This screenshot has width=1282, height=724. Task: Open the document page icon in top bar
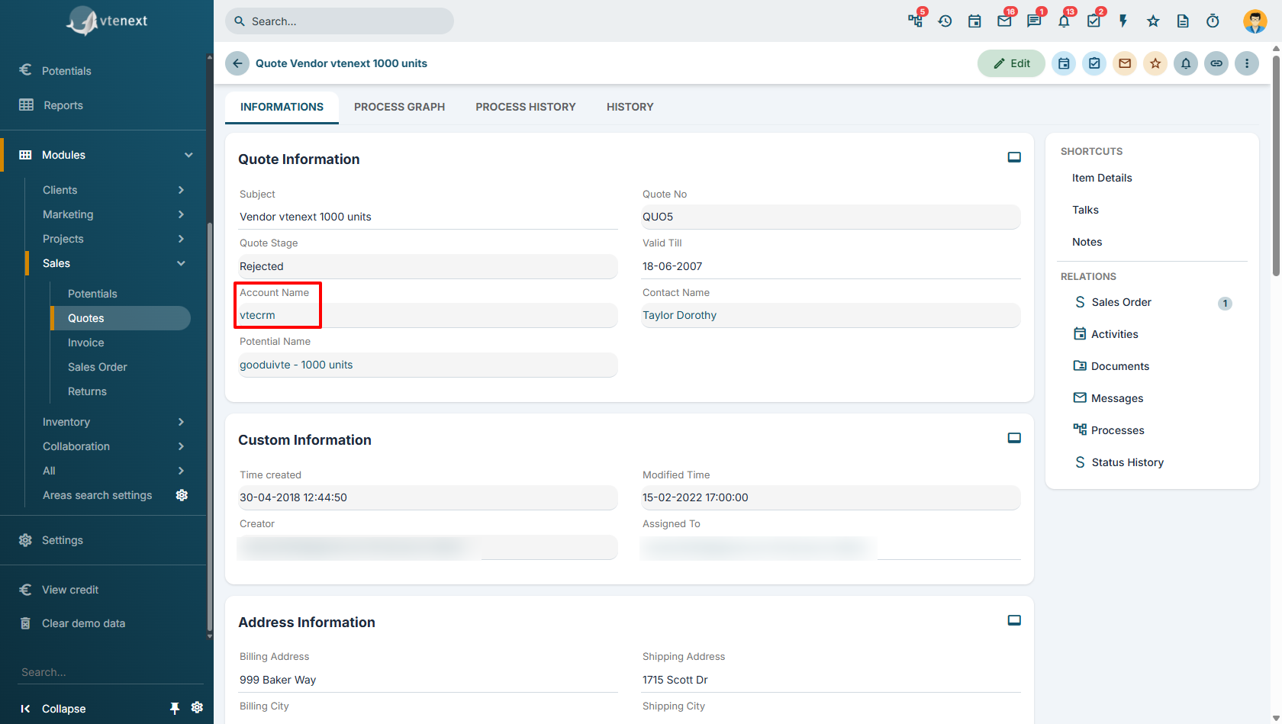pyautogui.click(x=1183, y=21)
